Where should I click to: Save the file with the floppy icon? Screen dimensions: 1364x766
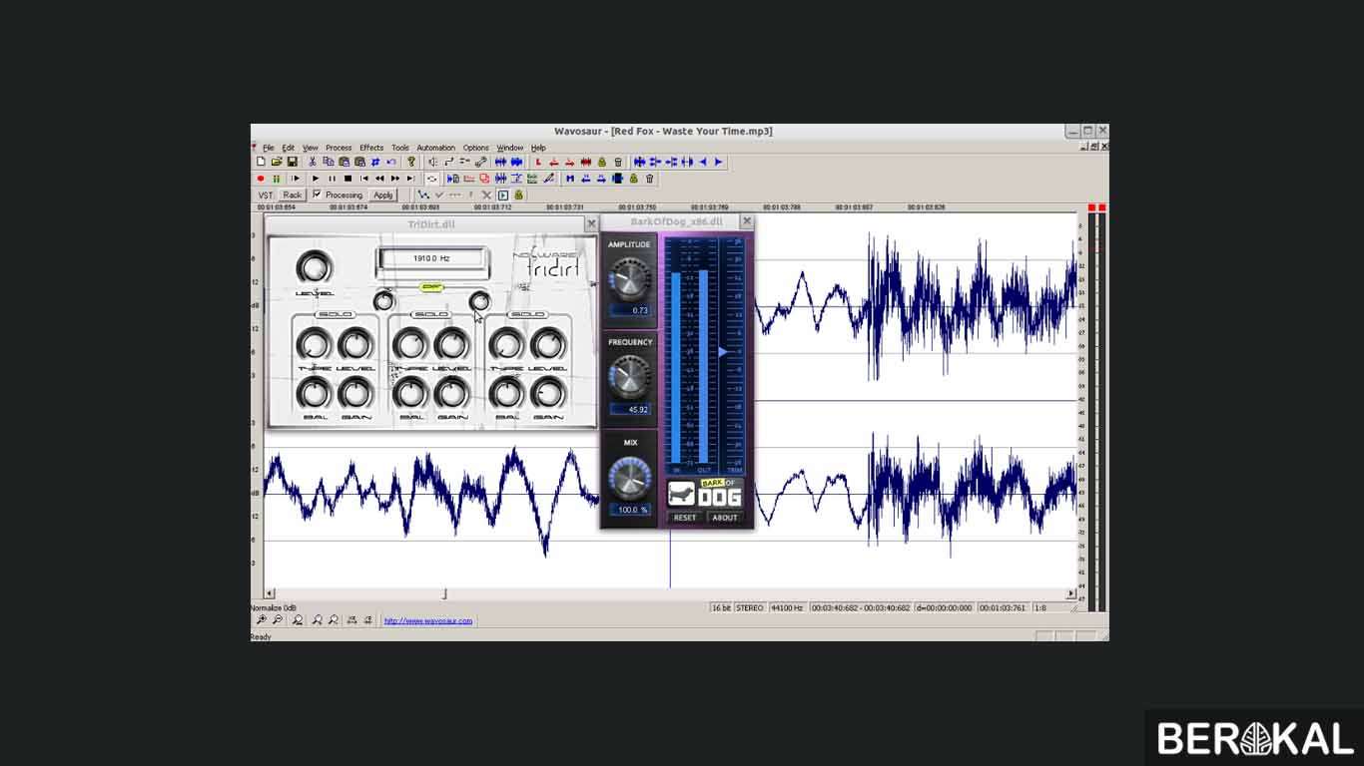pyautogui.click(x=293, y=162)
